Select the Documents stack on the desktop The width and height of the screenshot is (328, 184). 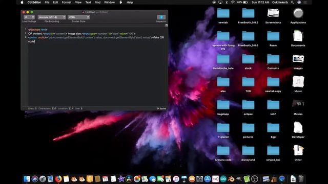pyautogui.click(x=298, y=36)
